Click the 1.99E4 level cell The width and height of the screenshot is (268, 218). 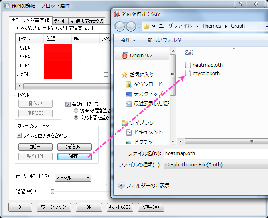(23, 66)
